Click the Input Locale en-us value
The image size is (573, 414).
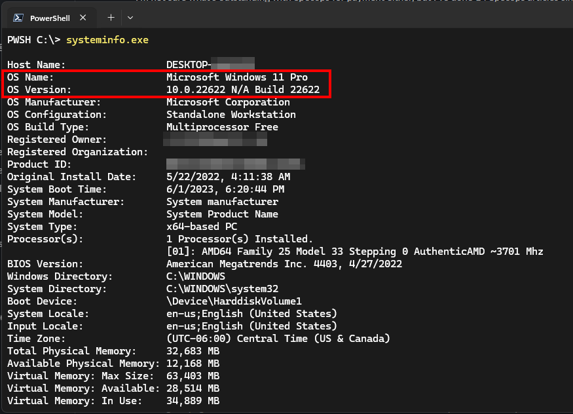point(251,326)
